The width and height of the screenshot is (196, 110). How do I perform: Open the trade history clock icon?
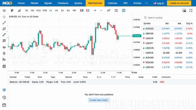(x=4, y=98)
